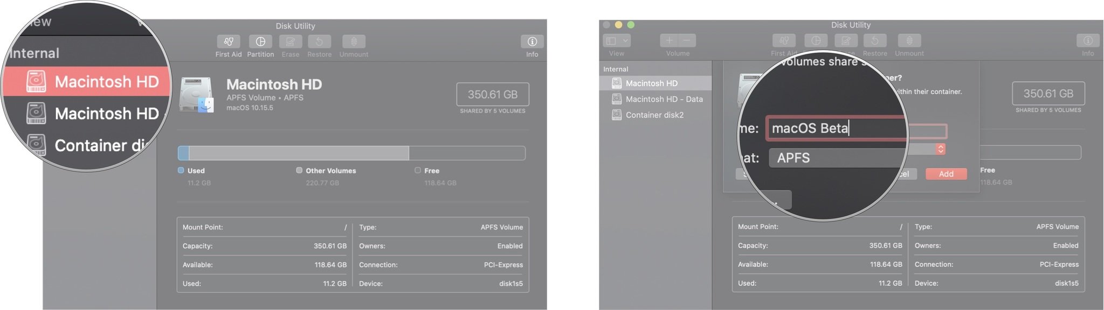This screenshot has height=310, width=1104.
Task: Click Info icon in the right window
Action: [1088, 41]
